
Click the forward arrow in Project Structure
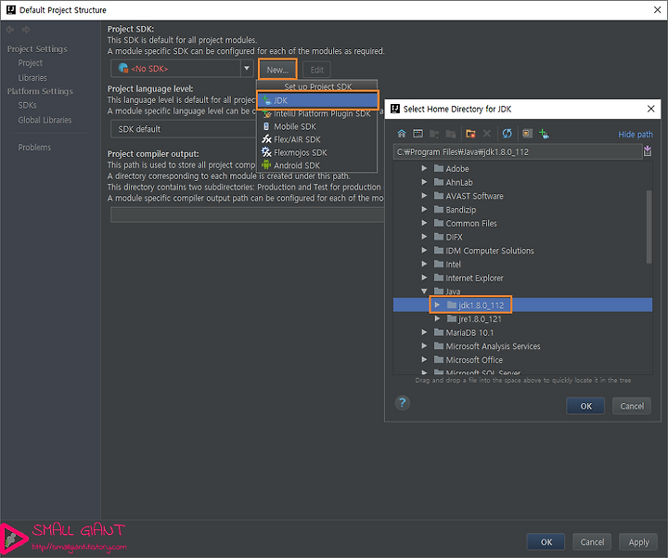coord(26,30)
